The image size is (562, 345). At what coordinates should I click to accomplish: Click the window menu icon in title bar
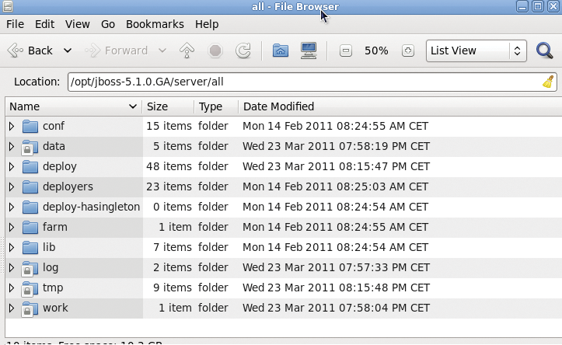tap(8, 6)
